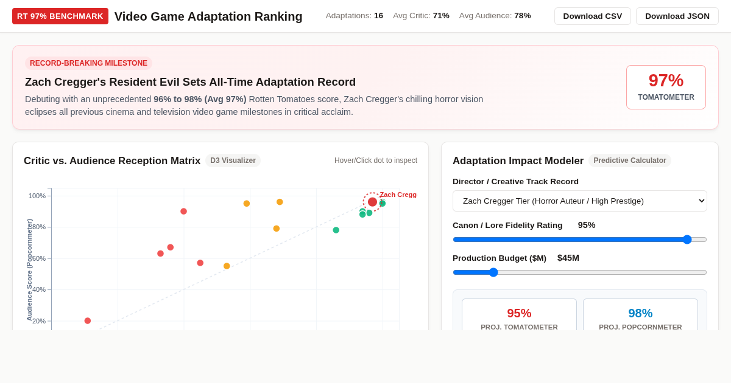The image size is (731, 383).
Task: Click the 98% Proj. Popcornmeter card
Action: [640, 314]
